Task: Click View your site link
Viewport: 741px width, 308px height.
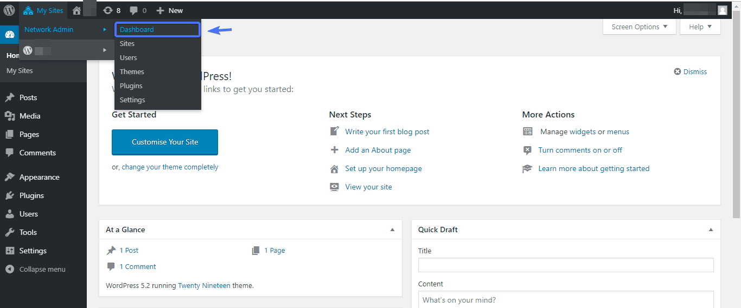Action: (x=368, y=187)
